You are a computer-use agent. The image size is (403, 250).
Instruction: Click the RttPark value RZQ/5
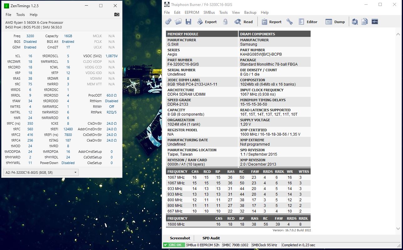click(111, 112)
